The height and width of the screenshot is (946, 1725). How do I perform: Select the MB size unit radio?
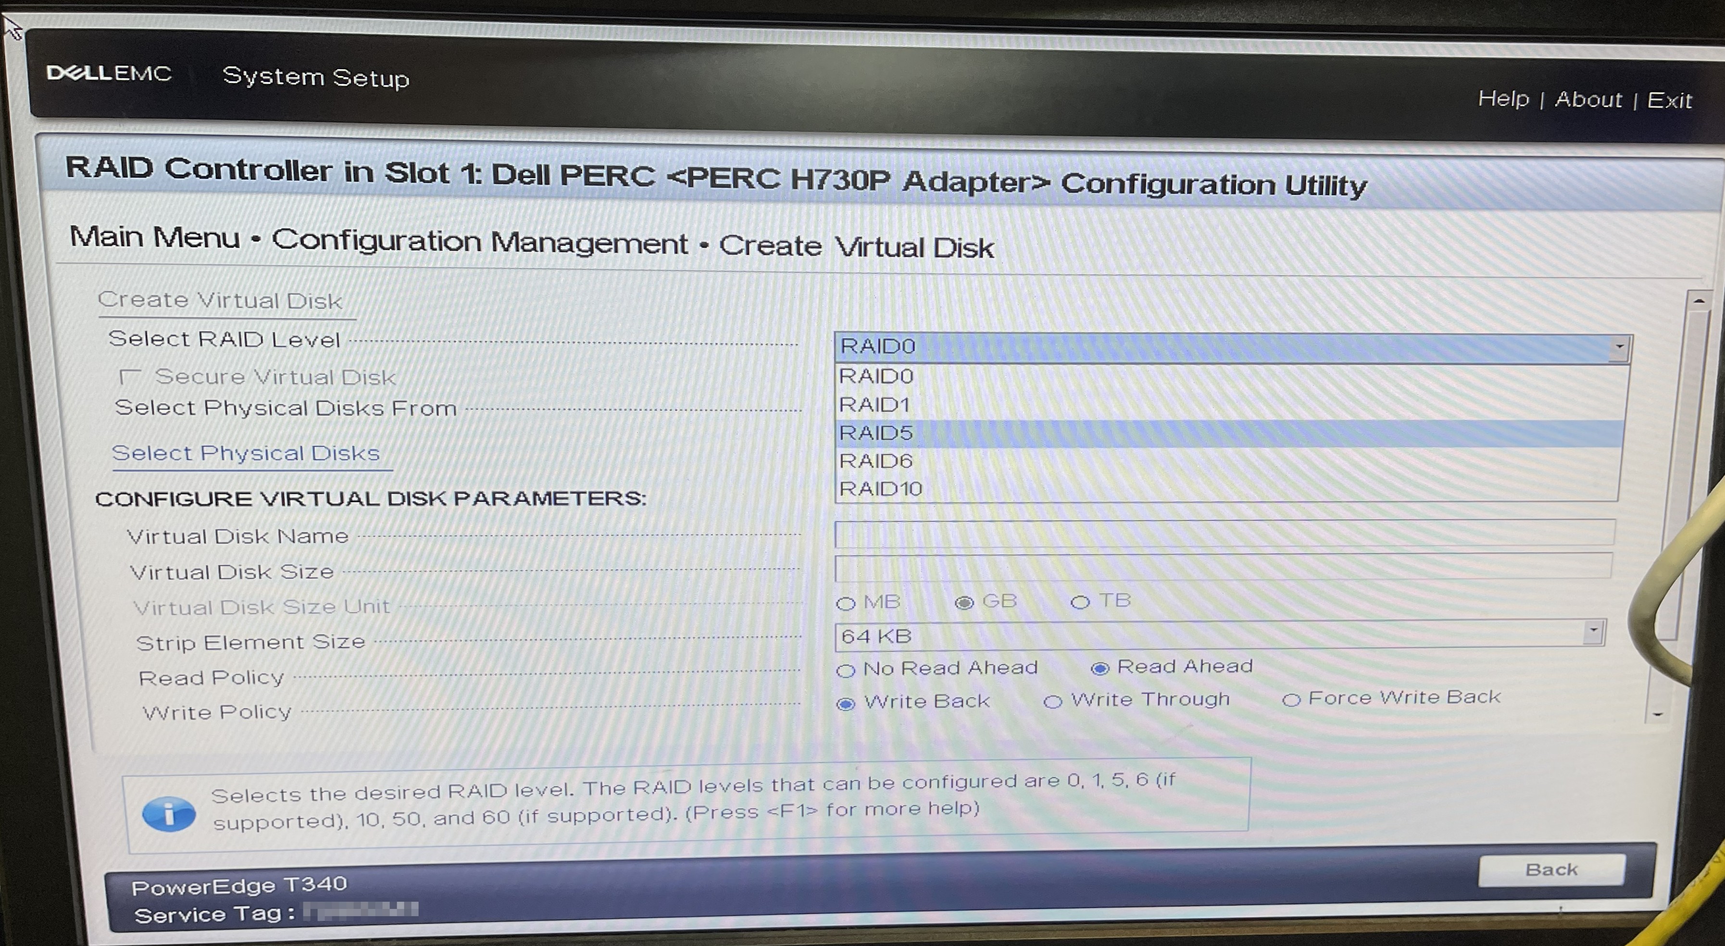[x=846, y=604]
